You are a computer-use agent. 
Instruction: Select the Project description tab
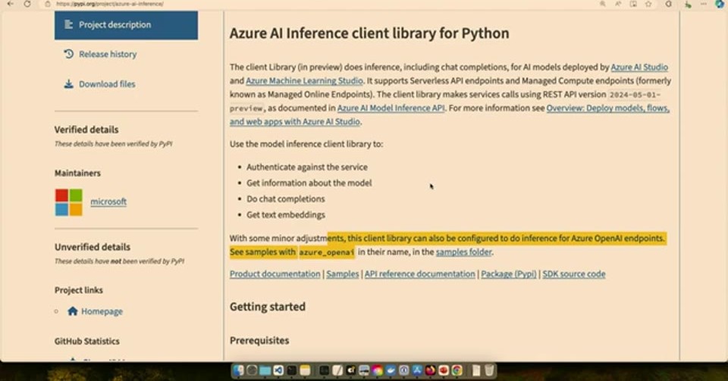pos(126,24)
